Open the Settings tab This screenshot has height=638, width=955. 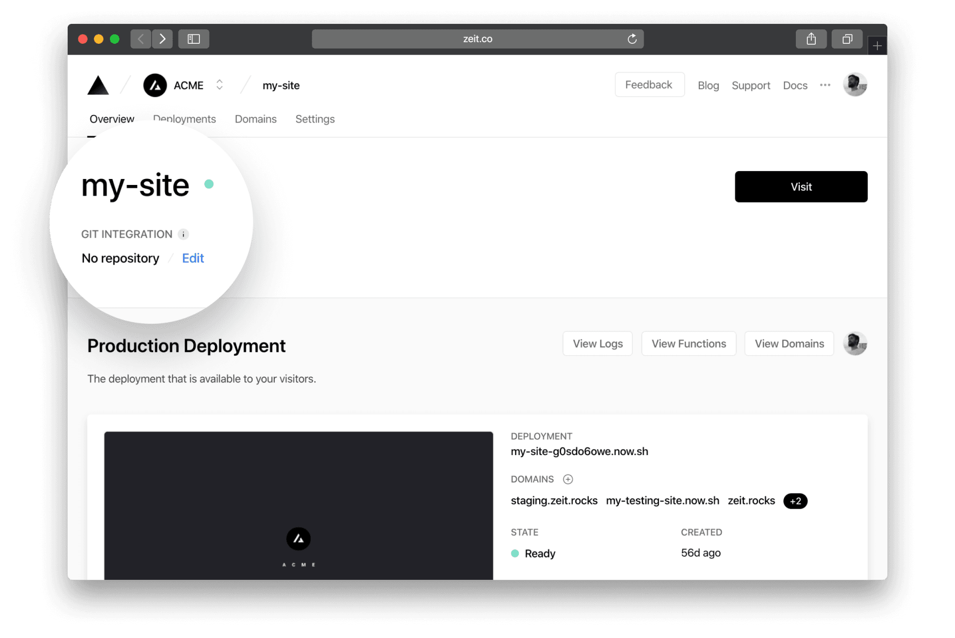[x=315, y=119]
